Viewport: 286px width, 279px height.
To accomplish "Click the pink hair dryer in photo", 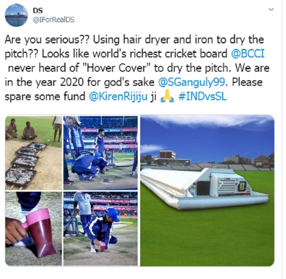I will [x=41, y=231].
